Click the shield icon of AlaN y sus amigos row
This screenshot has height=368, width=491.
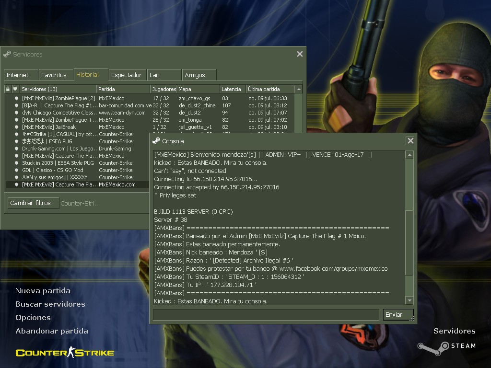tap(16, 177)
